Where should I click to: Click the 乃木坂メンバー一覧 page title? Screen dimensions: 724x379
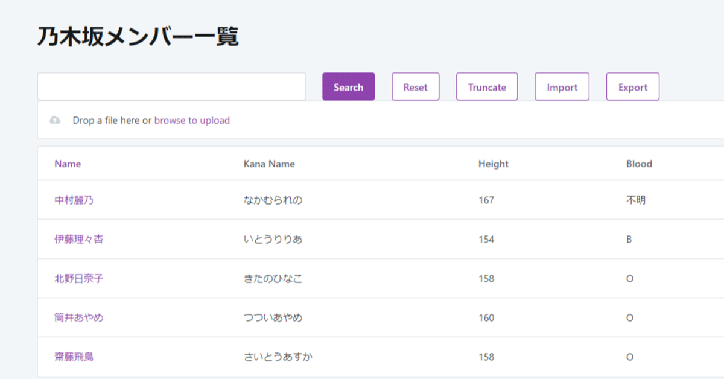tap(138, 36)
